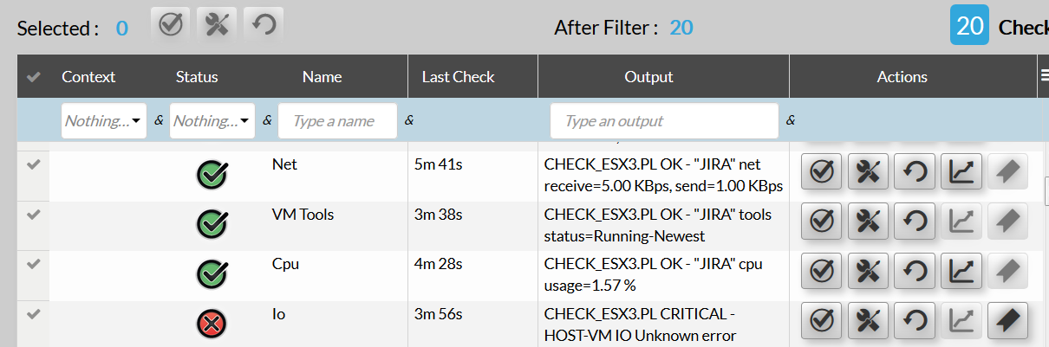The width and height of the screenshot is (1049, 347).
Task: Sort by the Last Check column header
Action: click(x=458, y=77)
